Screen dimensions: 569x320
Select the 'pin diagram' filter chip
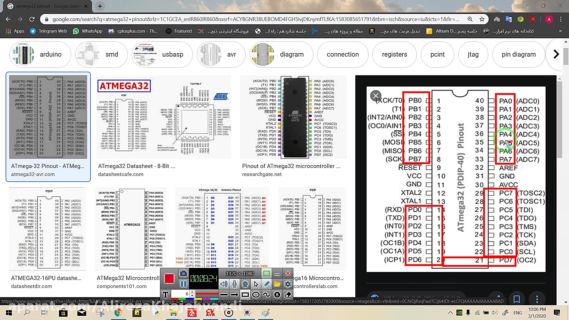pyautogui.click(x=519, y=54)
